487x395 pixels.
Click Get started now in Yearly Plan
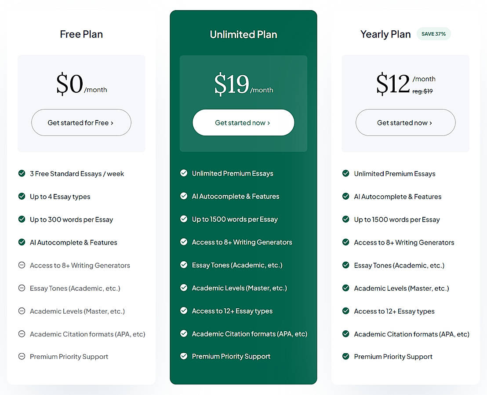point(405,123)
